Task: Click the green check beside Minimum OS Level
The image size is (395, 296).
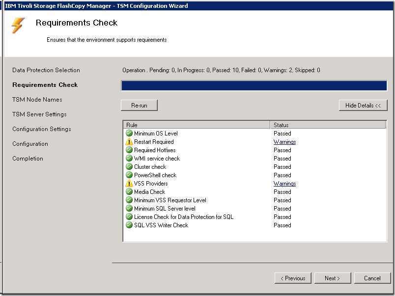Action: (x=129, y=134)
